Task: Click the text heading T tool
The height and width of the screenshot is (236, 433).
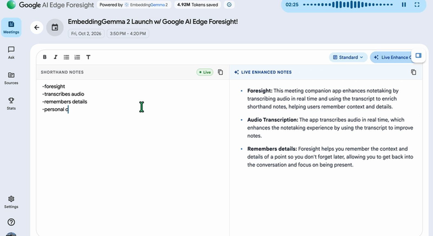Action: [88, 57]
